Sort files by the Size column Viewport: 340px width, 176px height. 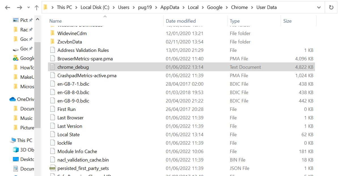click(x=287, y=21)
